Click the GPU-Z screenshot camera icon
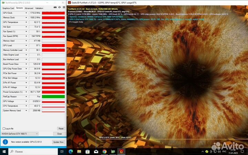Viewport: 248px width, 155px height. [x=55, y=8]
